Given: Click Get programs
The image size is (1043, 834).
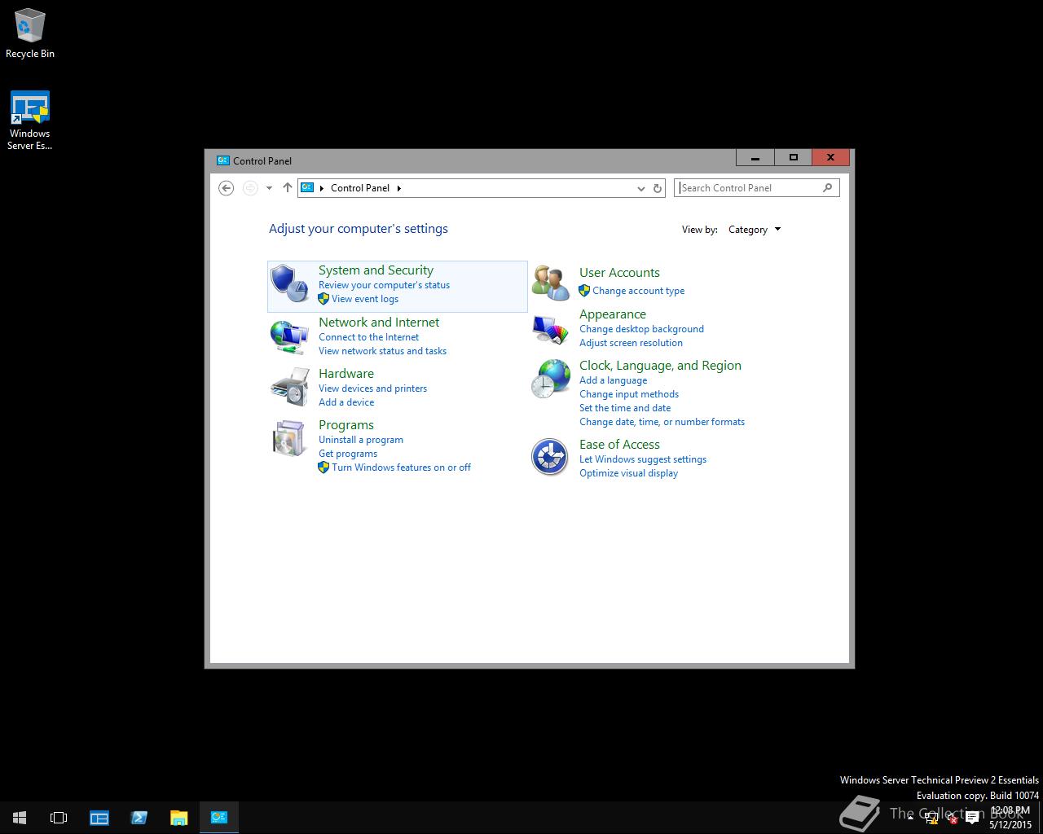Looking at the screenshot, I should (348, 454).
